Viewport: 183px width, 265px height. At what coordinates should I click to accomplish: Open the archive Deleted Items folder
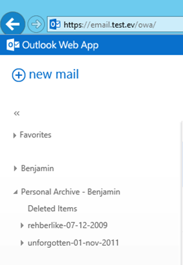[52, 209]
